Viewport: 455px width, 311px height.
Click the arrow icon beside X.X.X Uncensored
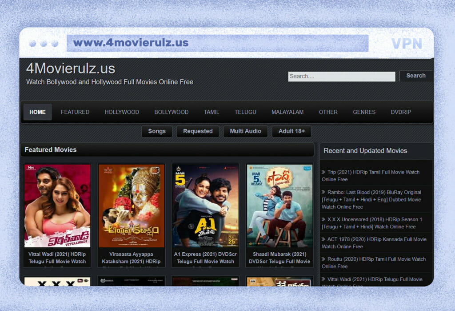[323, 219]
